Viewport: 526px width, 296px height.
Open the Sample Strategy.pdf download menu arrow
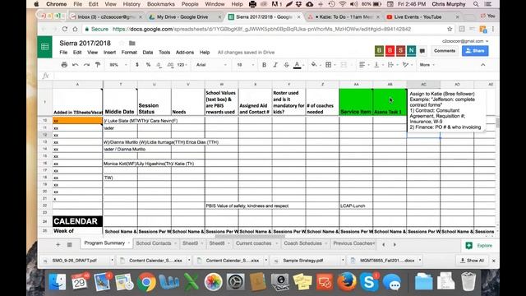[343, 260]
